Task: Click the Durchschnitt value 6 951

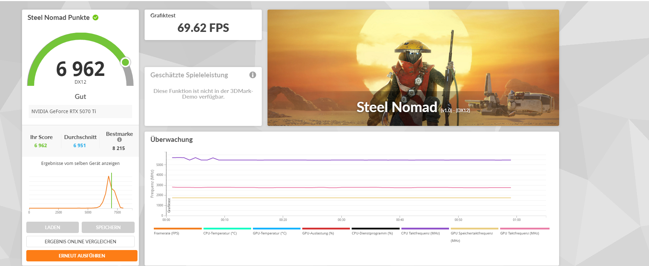Action: pyautogui.click(x=80, y=145)
